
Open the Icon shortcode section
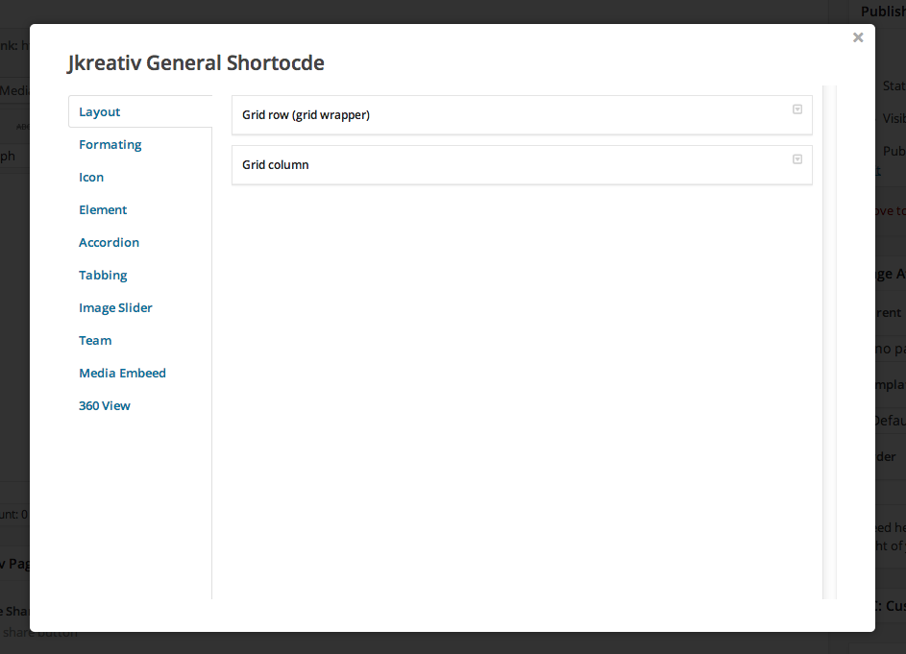pos(90,177)
